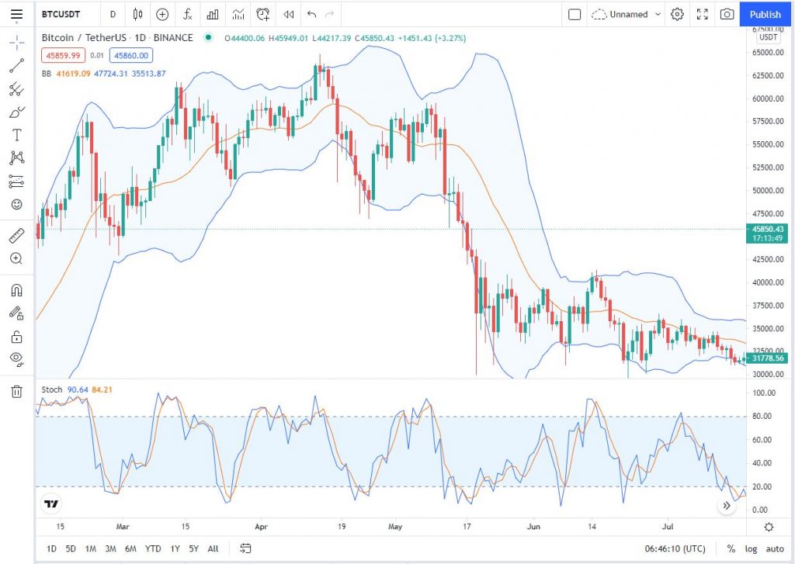This screenshot has height=564, width=795.
Task: Activate the zoom in tool
Action: point(17,259)
